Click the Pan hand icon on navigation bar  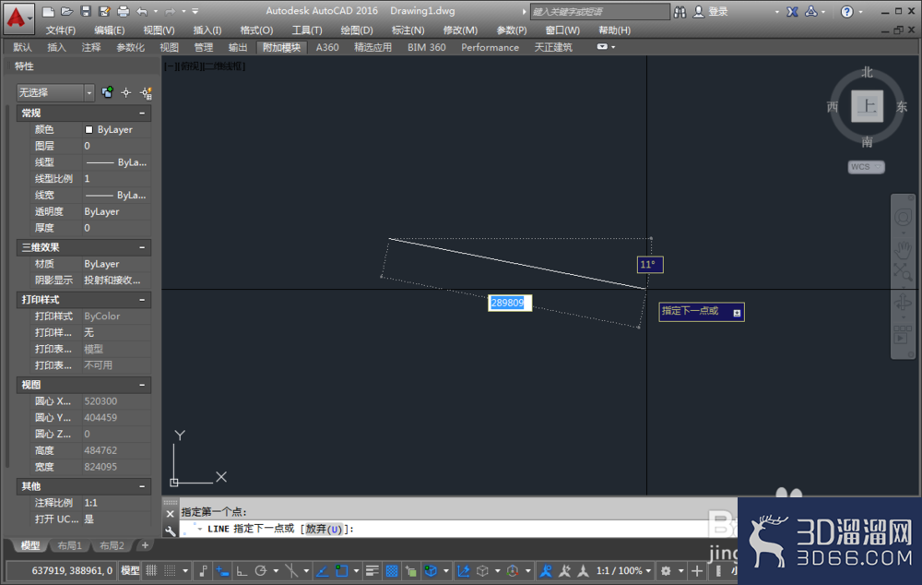click(x=903, y=249)
